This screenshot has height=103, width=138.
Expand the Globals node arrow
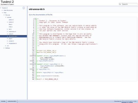4,48
